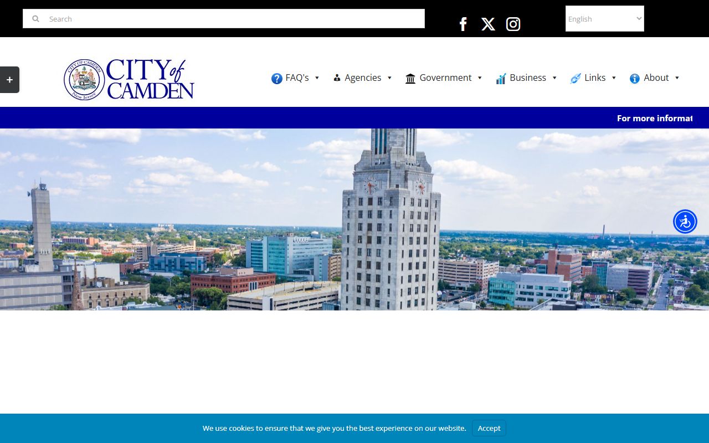Expand the About submenu arrow
The image size is (709, 443).
(677, 78)
